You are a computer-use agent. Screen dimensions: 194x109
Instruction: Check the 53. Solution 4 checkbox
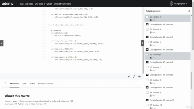pyautogui.click(x=147, y=29)
